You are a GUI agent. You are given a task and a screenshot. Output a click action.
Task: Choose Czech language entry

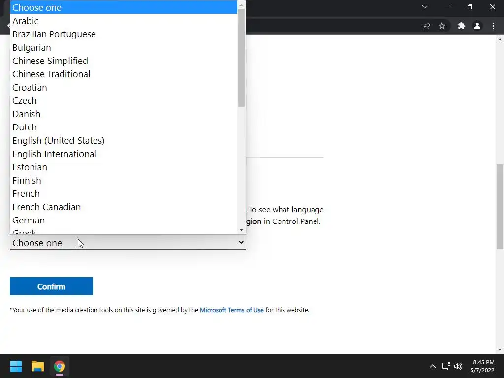click(x=124, y=100)
